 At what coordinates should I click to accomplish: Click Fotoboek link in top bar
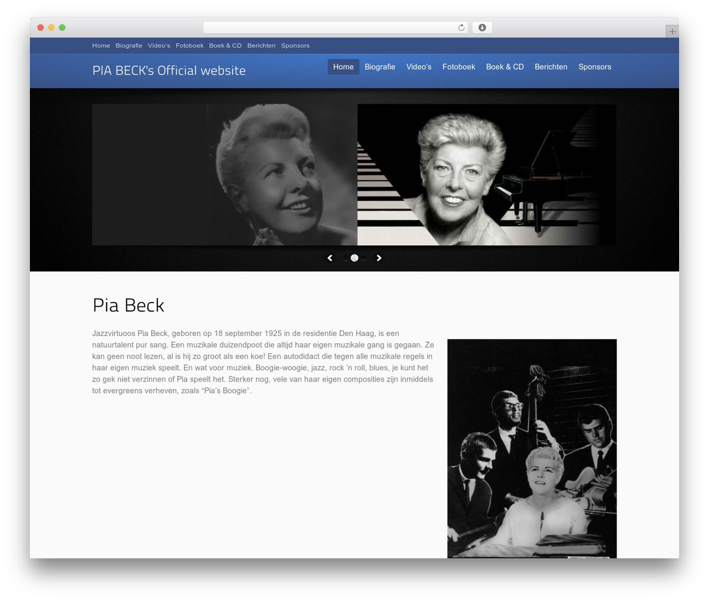(x=189, y=45)
